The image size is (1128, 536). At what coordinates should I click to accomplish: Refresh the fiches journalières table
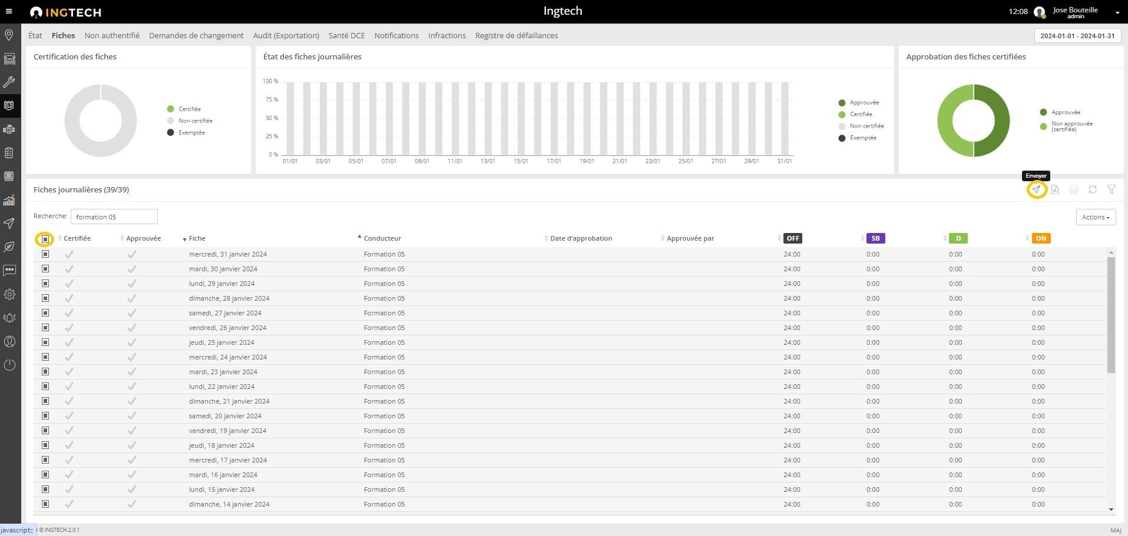[x=1093, y=189]
